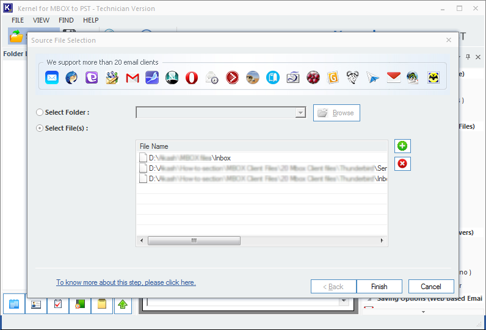Select the "Select Folder" radio button
The width and height of the screenshot is (486, 330).
[x=40, y=112]
